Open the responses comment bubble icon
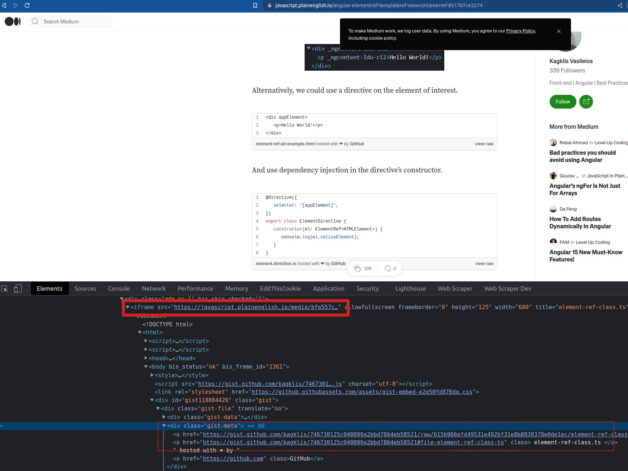Screen dimensions: 628x471 point(388,268)
